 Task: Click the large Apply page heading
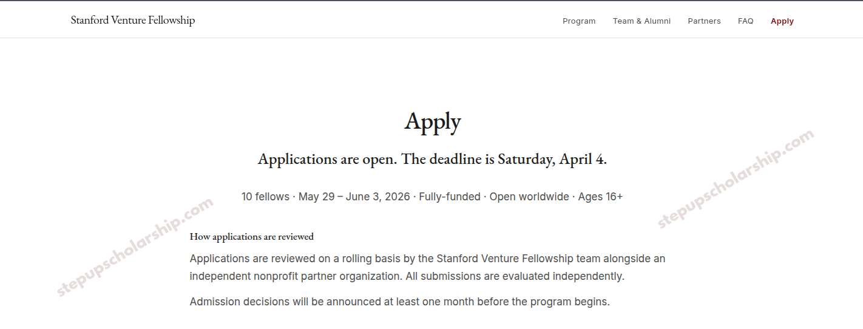[x=432, y=121]
